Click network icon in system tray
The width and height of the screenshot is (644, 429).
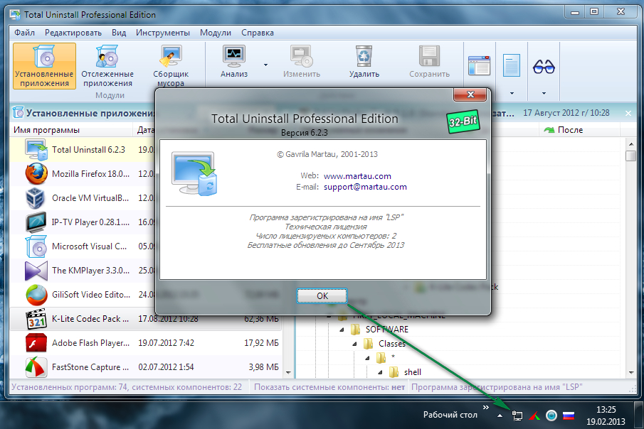tap(517, 416)
